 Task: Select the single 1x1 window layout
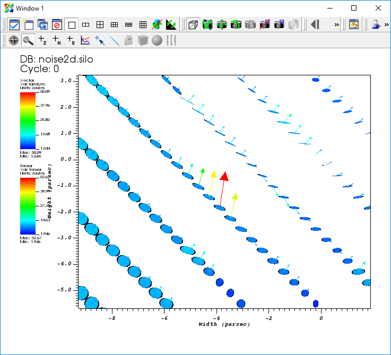pos(72,25)
